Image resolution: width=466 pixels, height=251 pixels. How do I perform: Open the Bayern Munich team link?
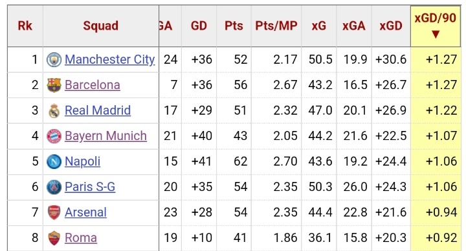coord(105,136)
